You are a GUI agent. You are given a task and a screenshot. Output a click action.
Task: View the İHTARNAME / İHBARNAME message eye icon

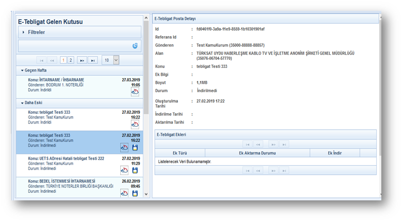(135, 92)
